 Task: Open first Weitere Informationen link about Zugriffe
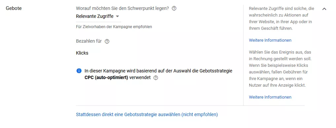(270, 40)
